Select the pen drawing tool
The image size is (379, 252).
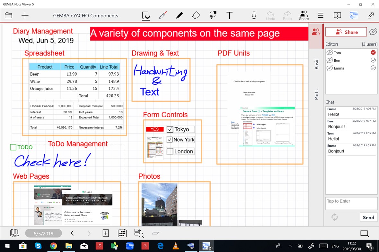[x=179, y=15]
